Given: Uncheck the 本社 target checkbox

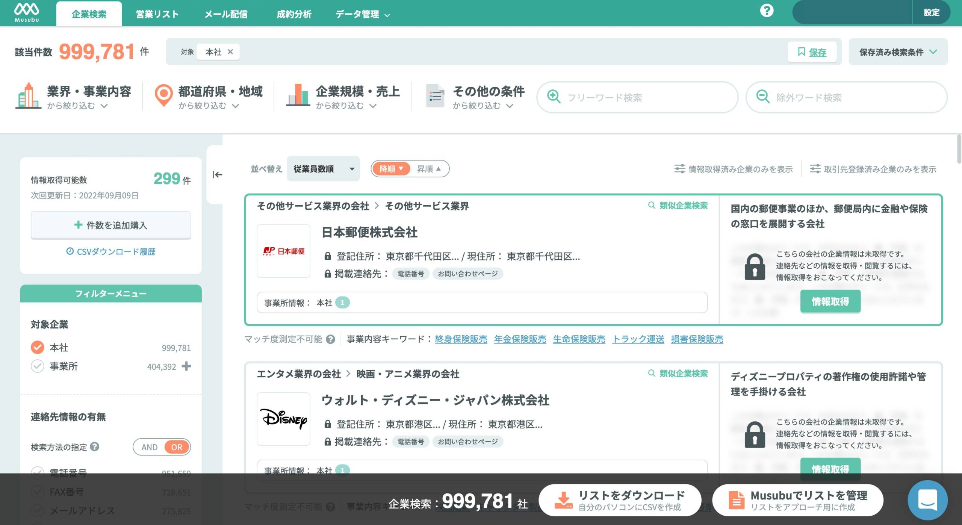Looking at the screenshot, I should (x=38, y=347).
